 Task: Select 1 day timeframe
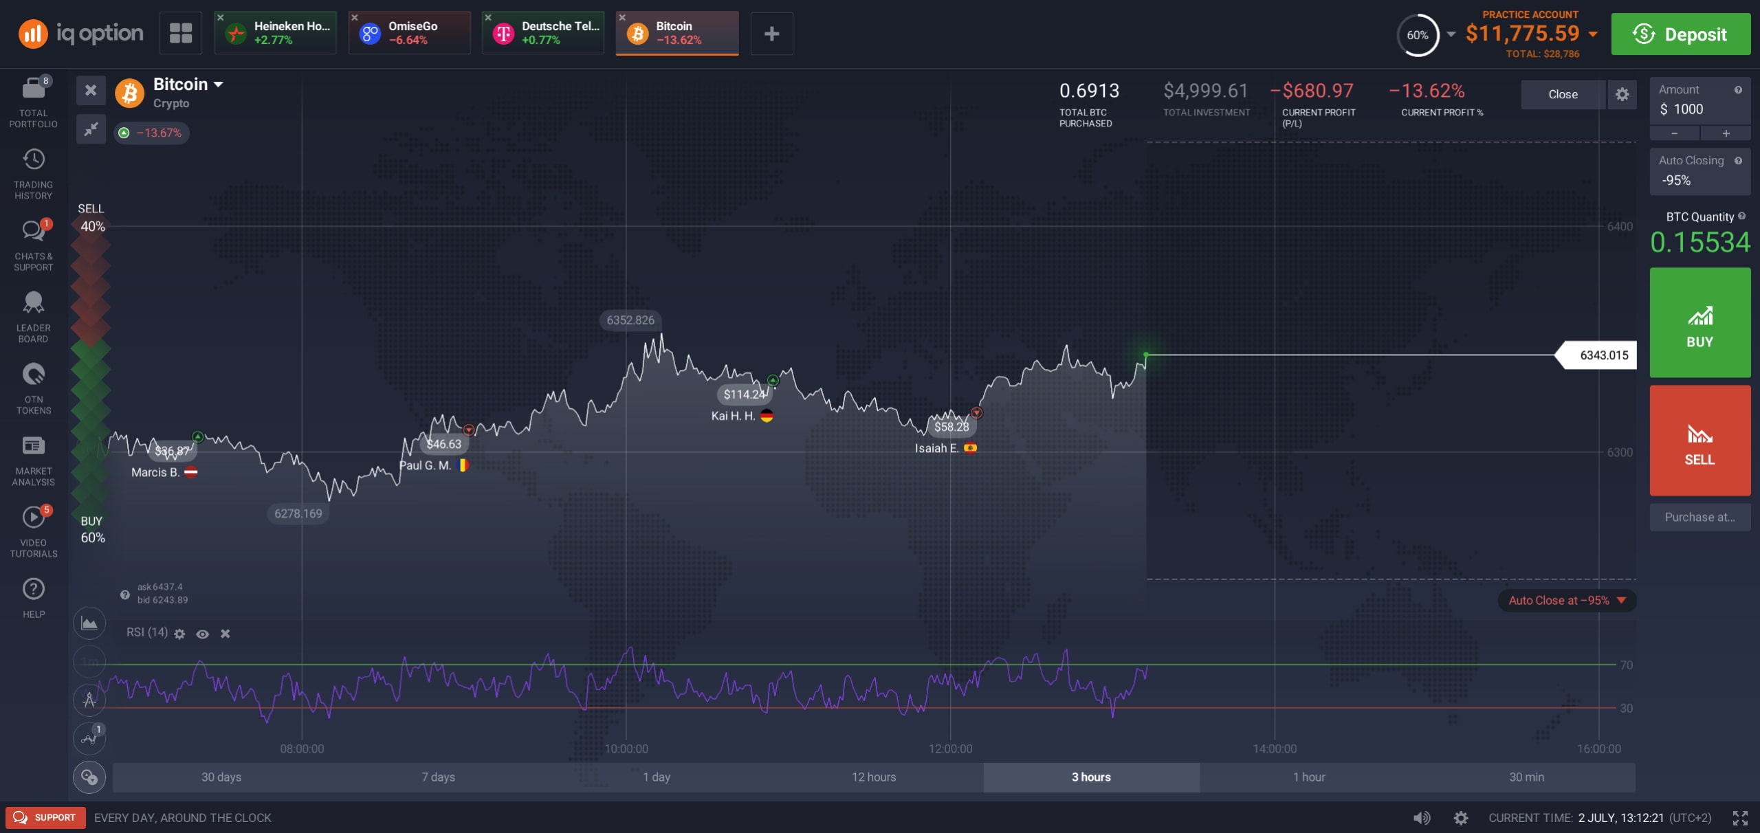click(x=657, y=777)
